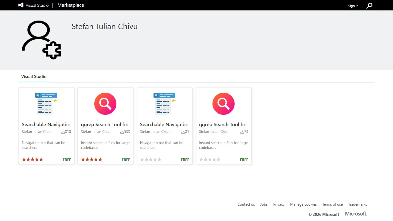Open Manage cookies settings

point(303,204)
